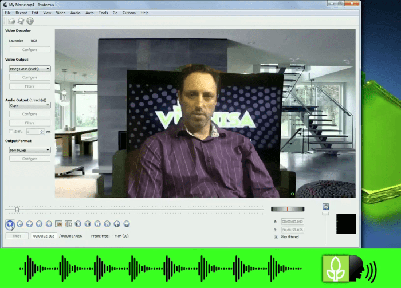Set selection start marker A
This screenshot has height=288, width=401.
(58, 224)
